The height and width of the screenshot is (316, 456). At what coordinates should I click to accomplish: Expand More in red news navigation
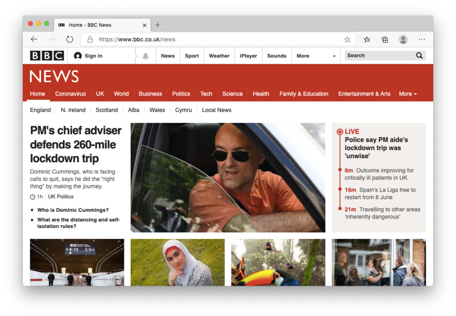[x=408, y=94]
